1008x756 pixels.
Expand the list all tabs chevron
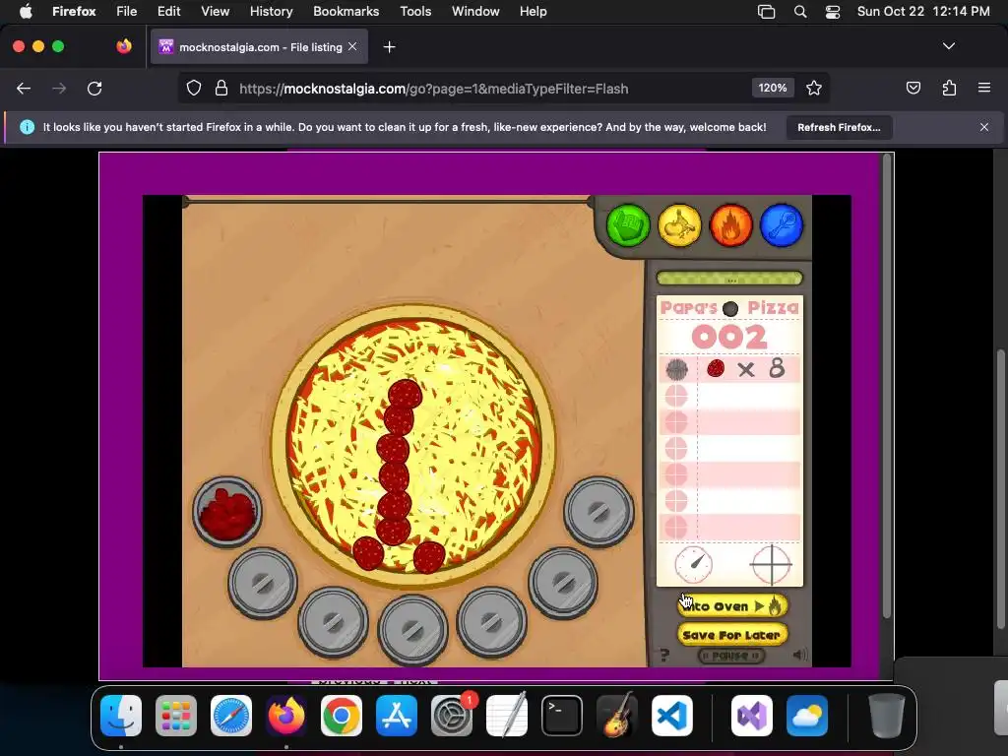click(949, 46)
